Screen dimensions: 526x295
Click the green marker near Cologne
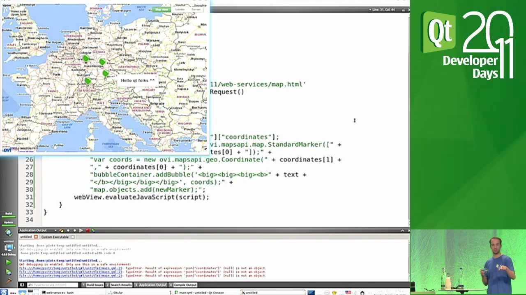[85, 59]
